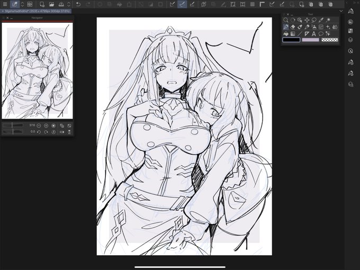Open Layer palette stack icon in right dock
The image size is (360, 270).
350,40
